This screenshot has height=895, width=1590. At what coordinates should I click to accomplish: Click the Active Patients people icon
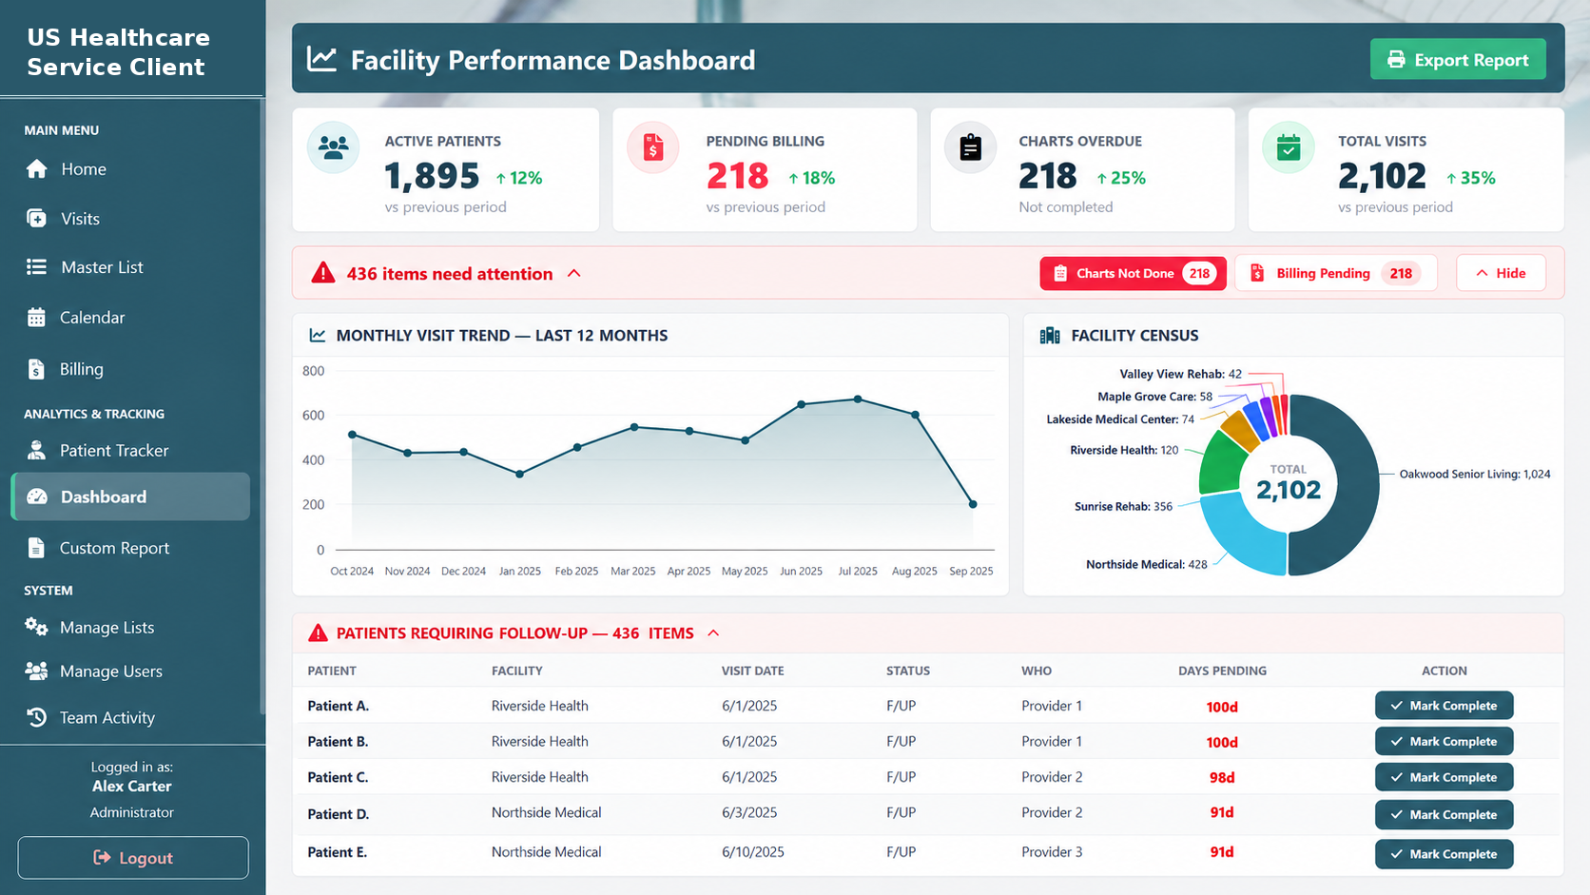[x=334, y=147]
